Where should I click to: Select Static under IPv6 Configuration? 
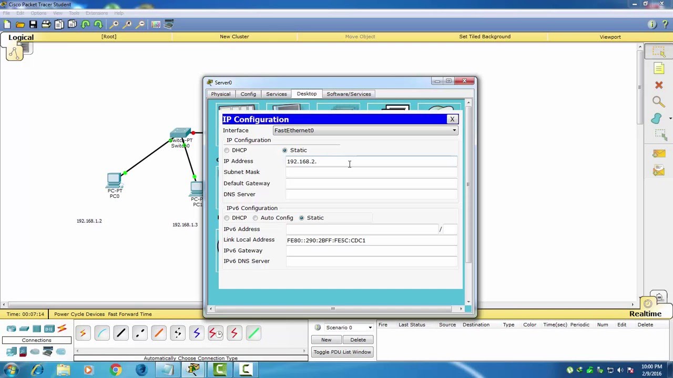(301, 218)
